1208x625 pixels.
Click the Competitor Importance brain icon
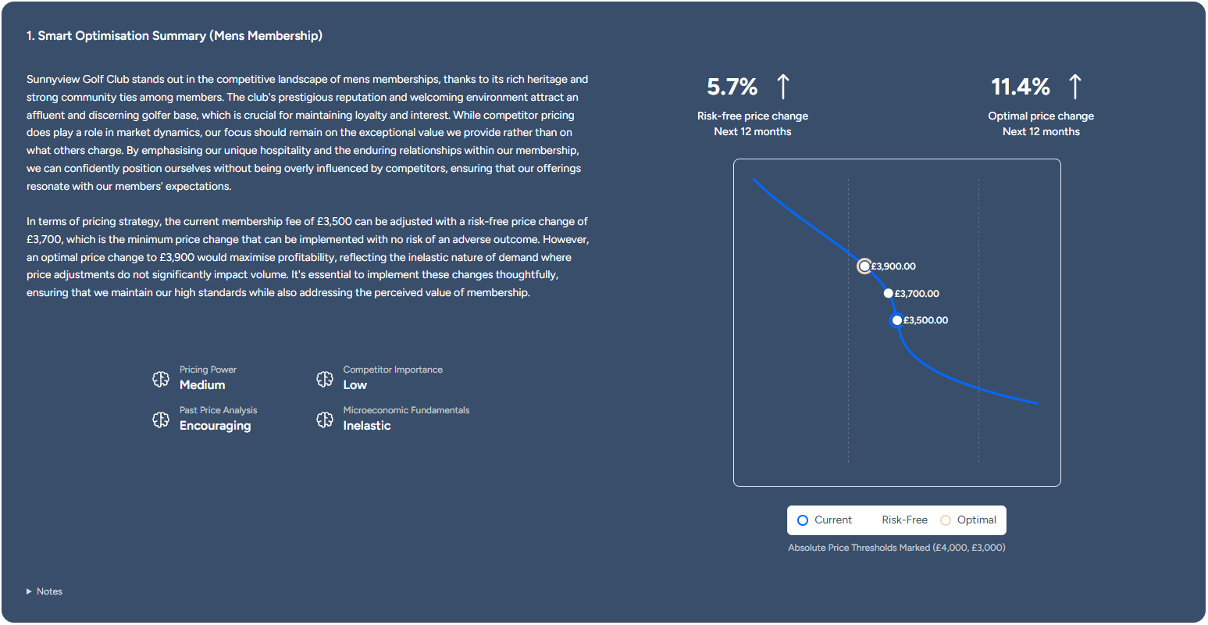(325, 378)
